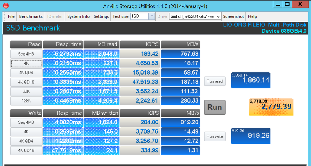Select the Seq 4MB read test button

click(26, 54)
